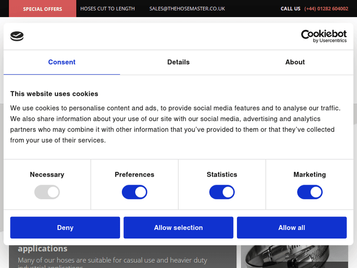Click the Allow selection button
The height and width of the screenshot is (268, 357).
178,228
